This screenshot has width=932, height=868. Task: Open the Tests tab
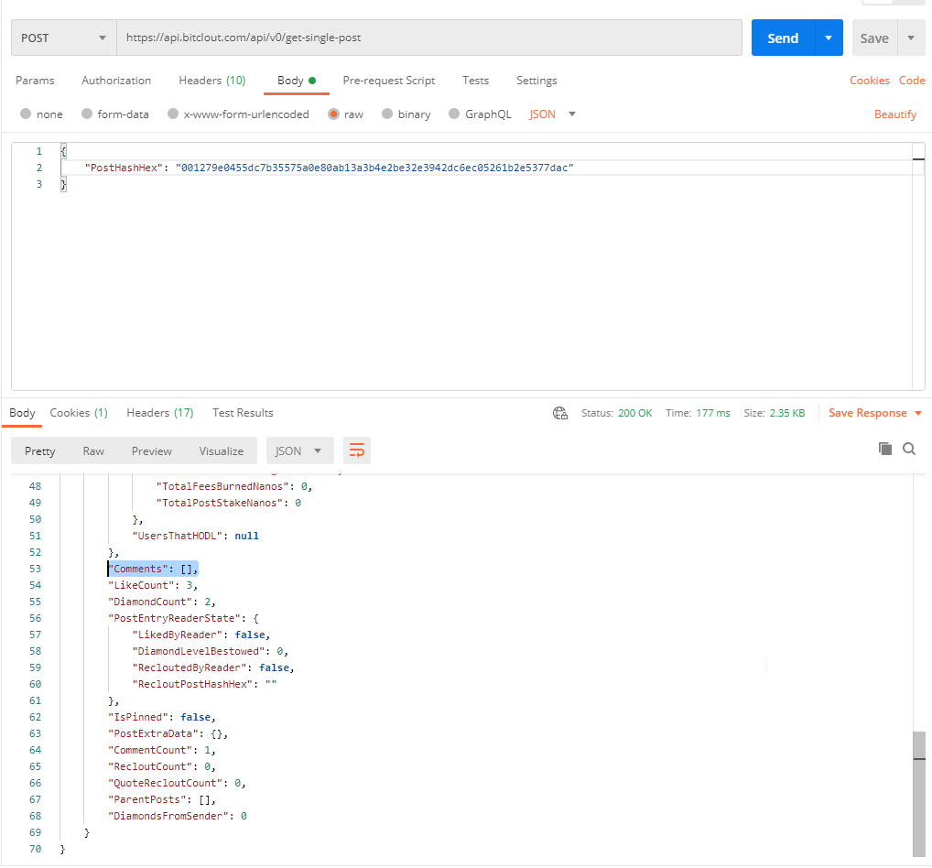pyautogui.click(x=475, y=81)
